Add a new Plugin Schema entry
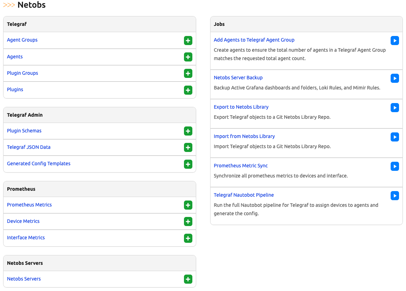Viewport: 406px width, 291px height. tap(188, 131)
